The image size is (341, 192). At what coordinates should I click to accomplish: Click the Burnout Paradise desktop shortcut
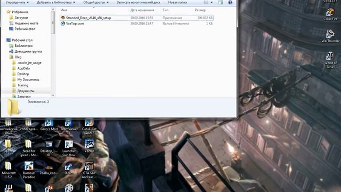pos(29,170)
